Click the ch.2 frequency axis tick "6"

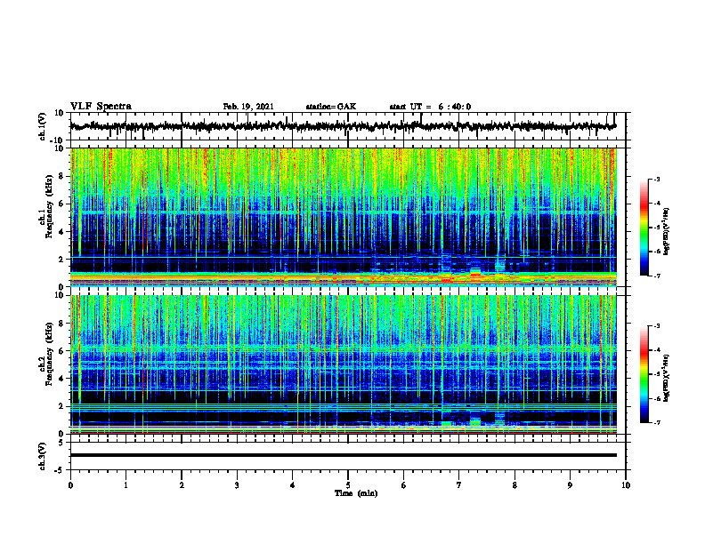point(61,351)
